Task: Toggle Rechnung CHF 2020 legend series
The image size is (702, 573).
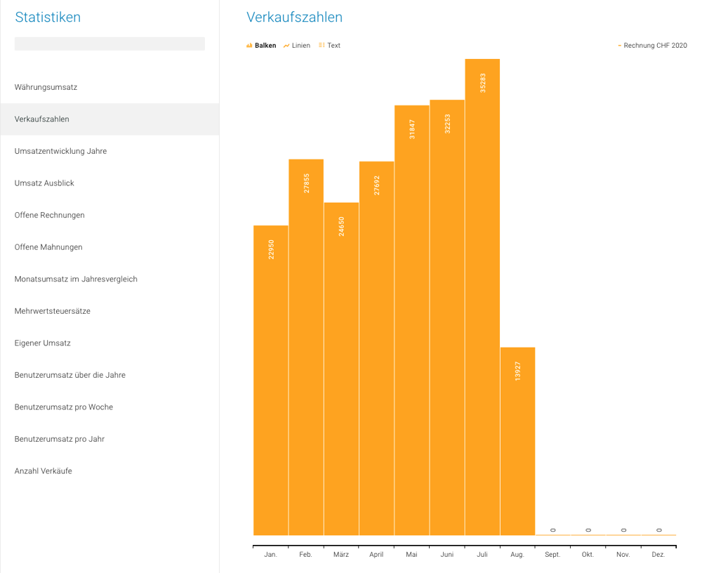Action: tap(652, 46)
